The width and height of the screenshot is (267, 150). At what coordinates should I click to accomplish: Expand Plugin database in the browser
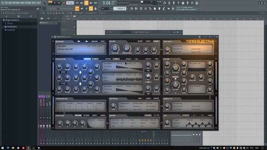[12, 20]
